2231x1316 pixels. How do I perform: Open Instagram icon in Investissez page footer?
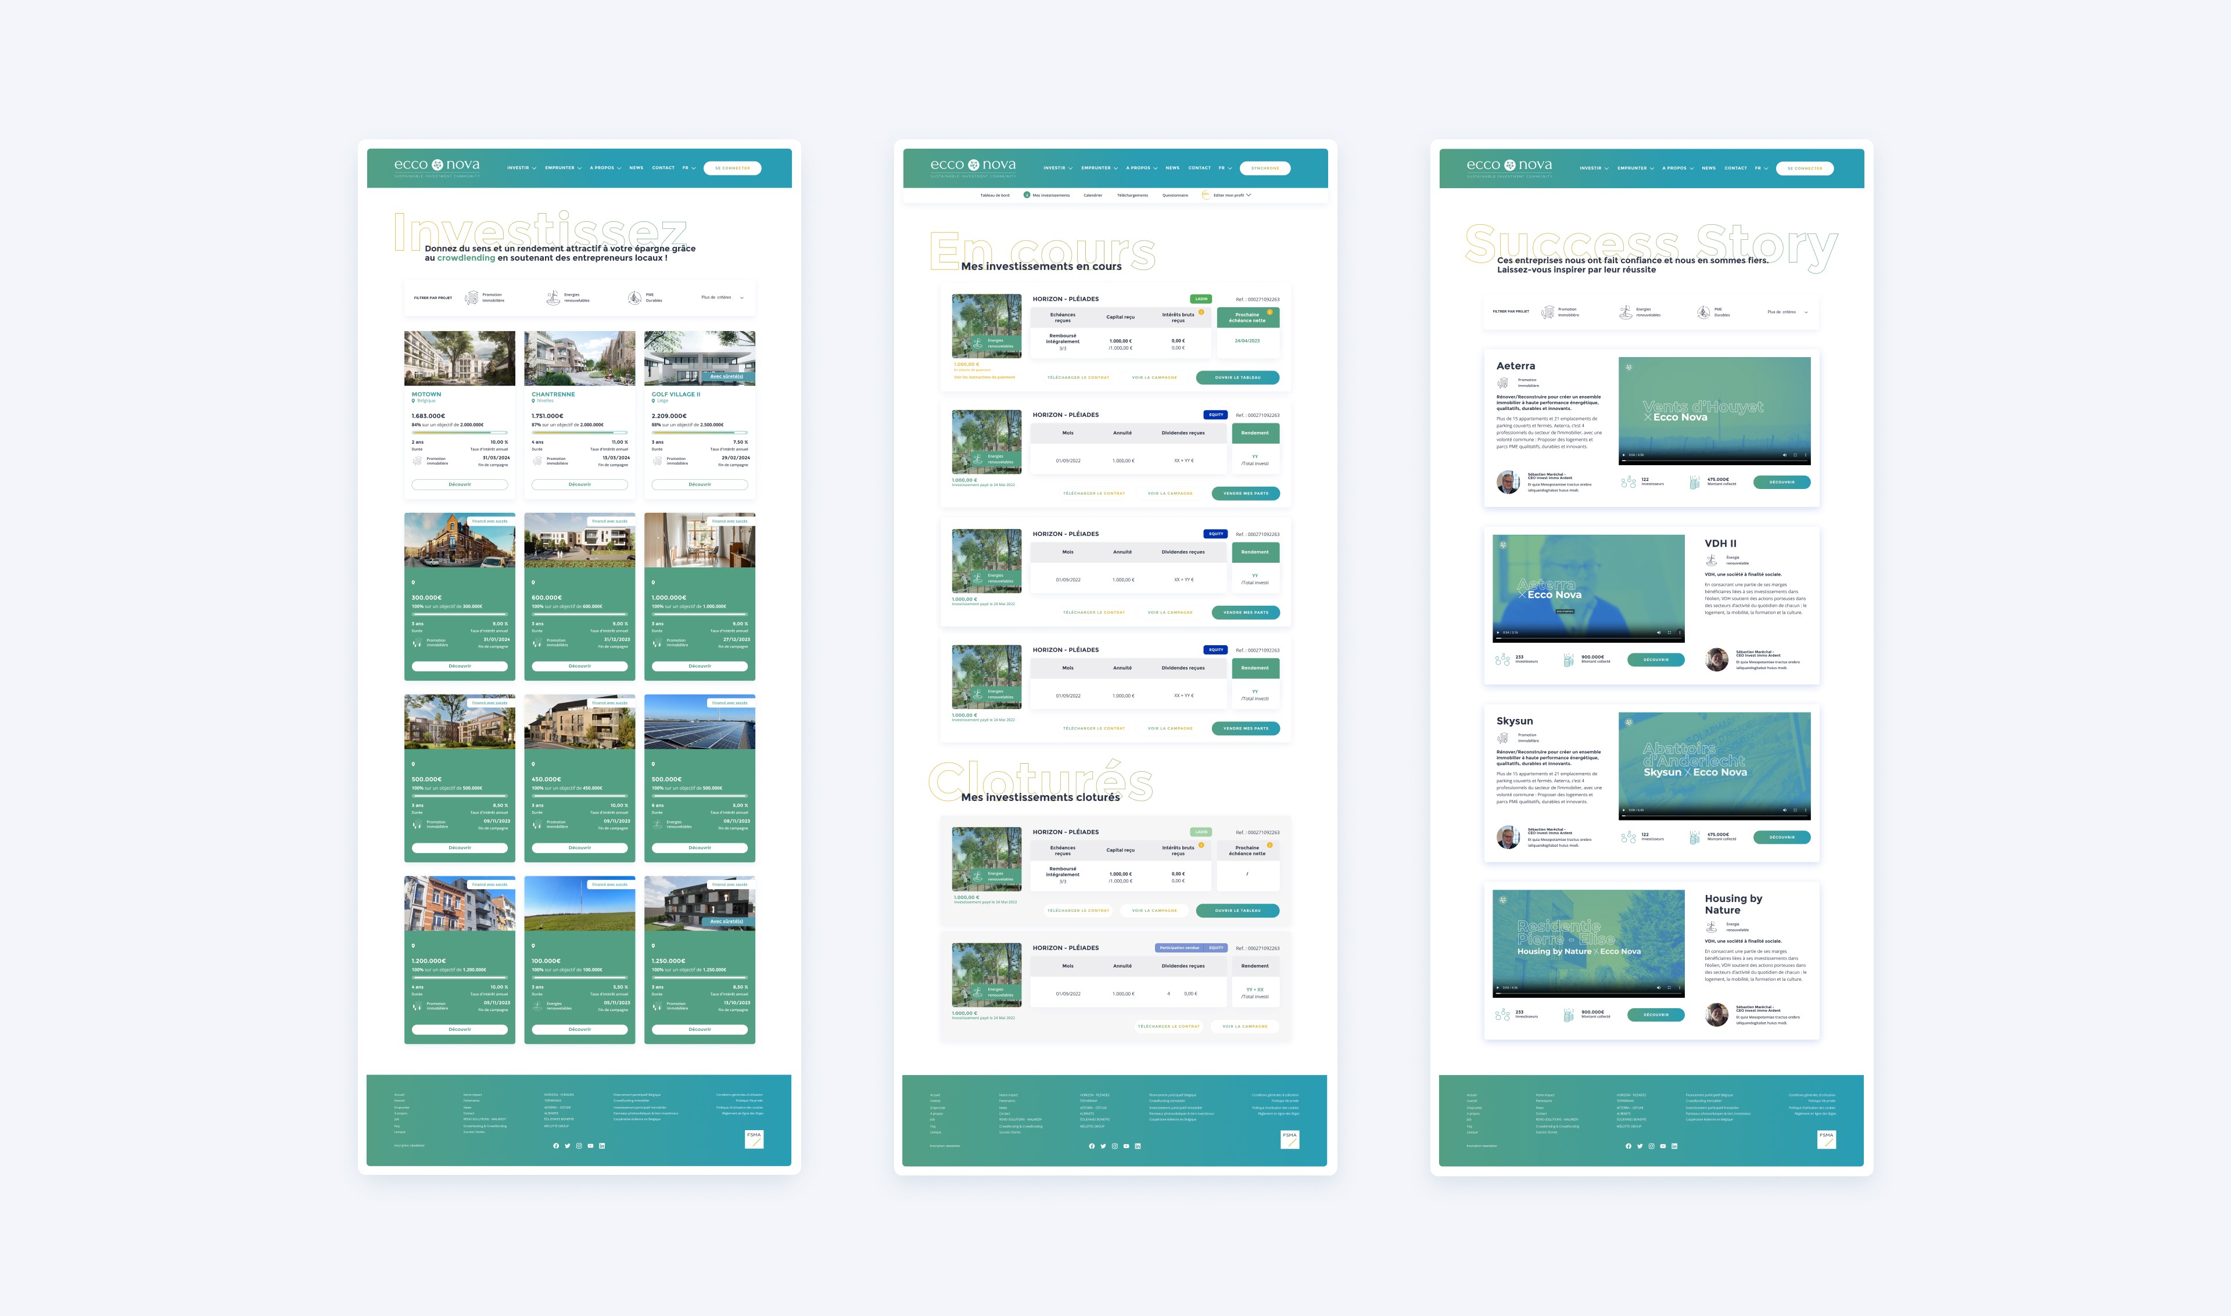tap(579, 1146)
